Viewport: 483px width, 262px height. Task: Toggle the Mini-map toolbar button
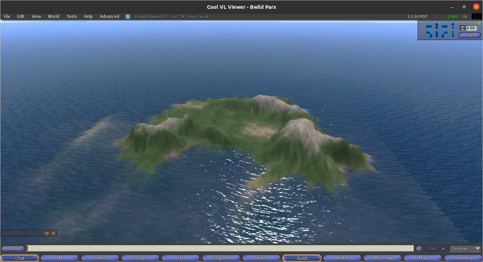[383, 258]
